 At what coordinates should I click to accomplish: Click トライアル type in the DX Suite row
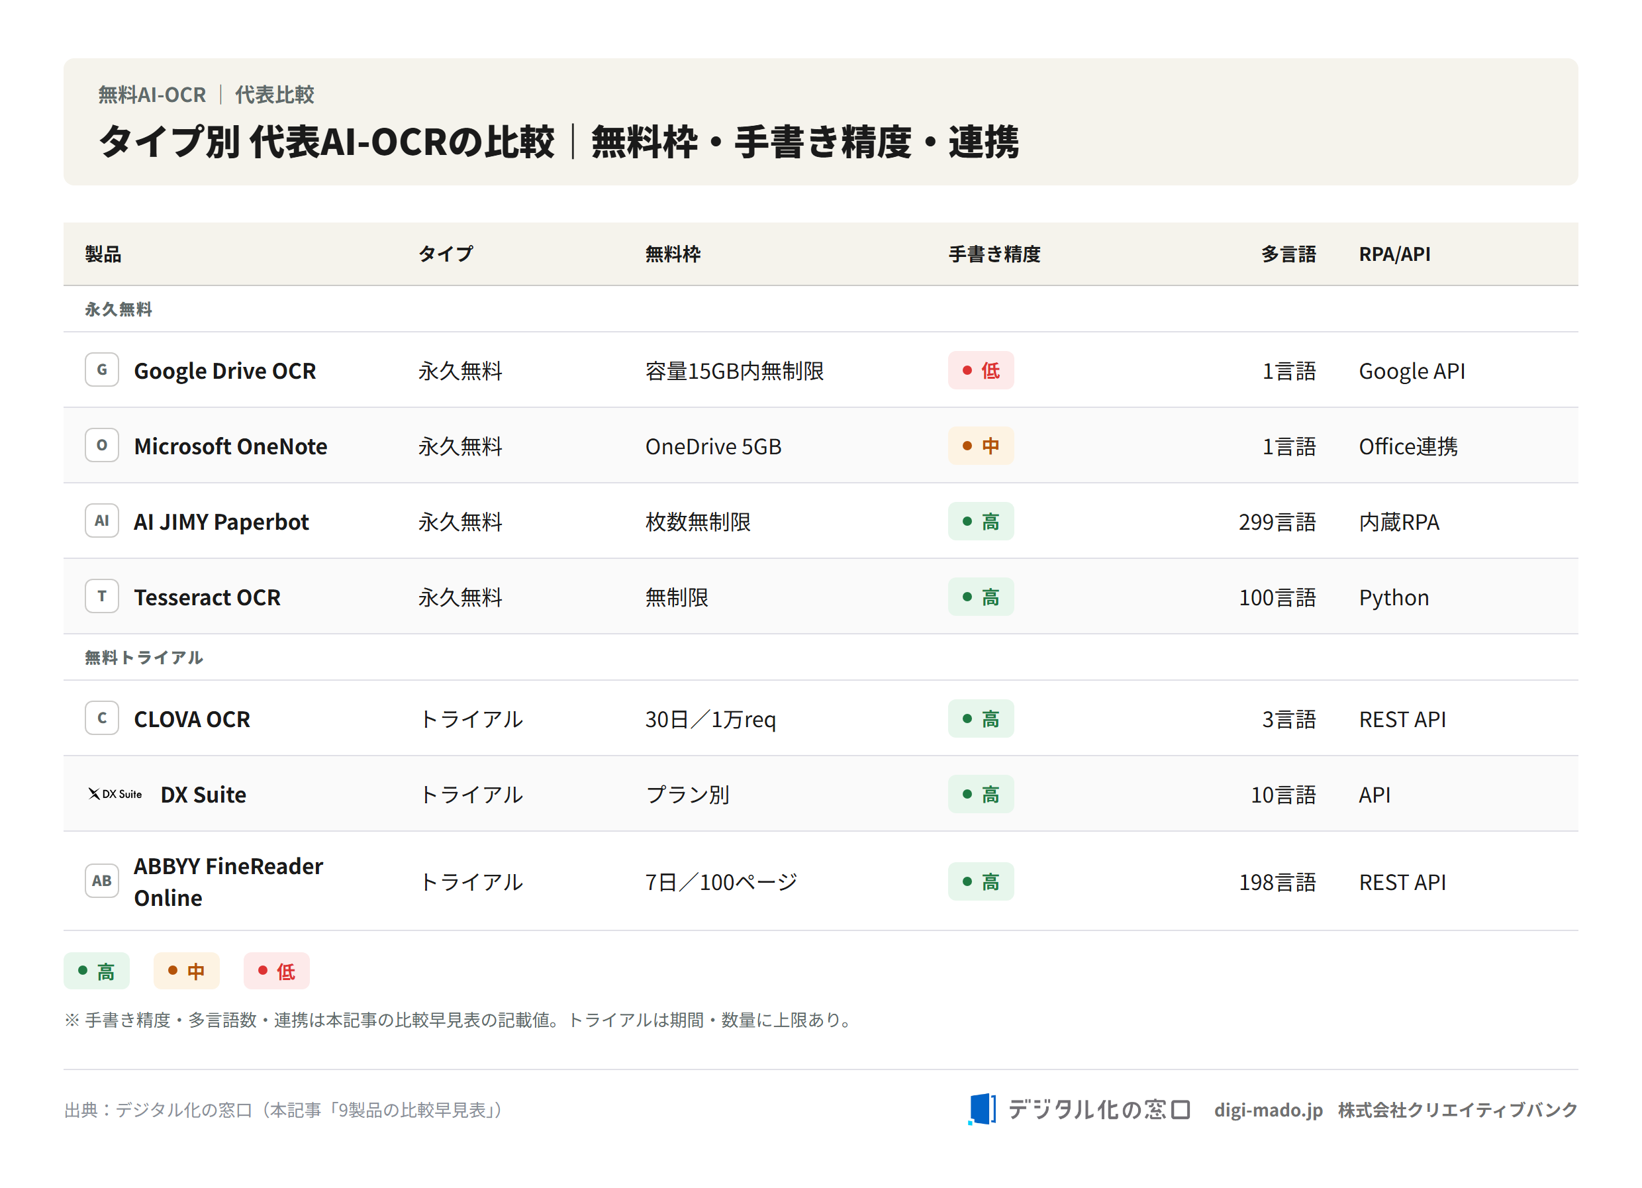[471, 794]
